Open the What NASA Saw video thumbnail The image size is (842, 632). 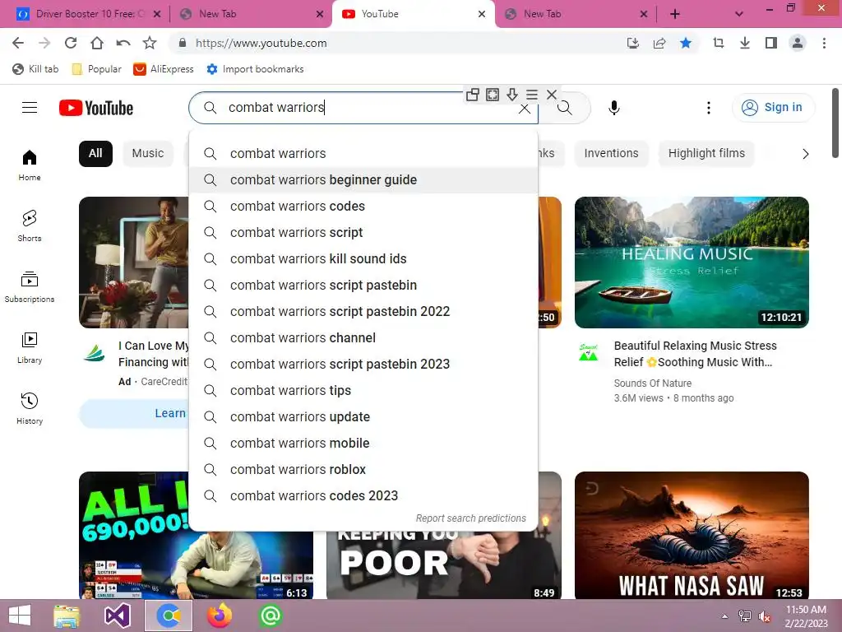point(692,535)
